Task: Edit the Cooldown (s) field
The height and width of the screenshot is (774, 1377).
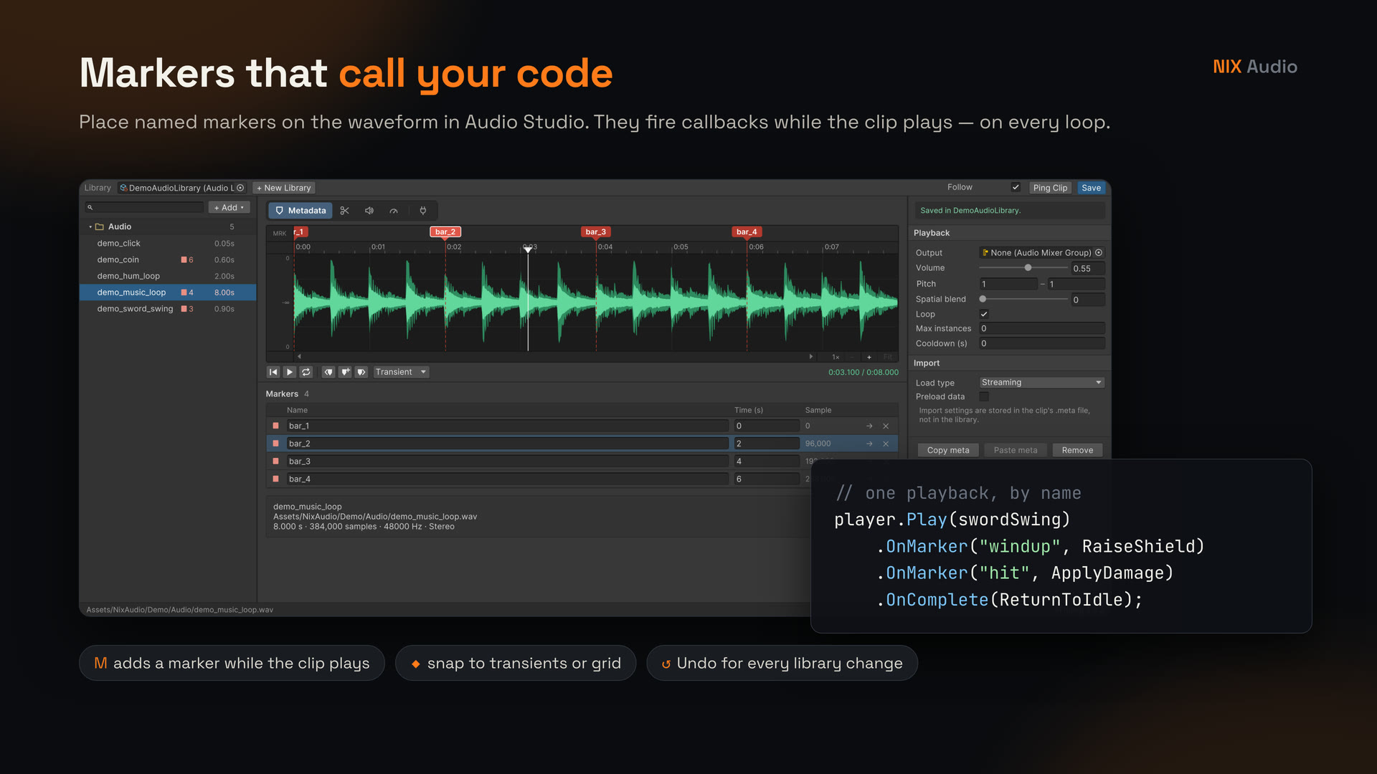Action: point(1041,343)
